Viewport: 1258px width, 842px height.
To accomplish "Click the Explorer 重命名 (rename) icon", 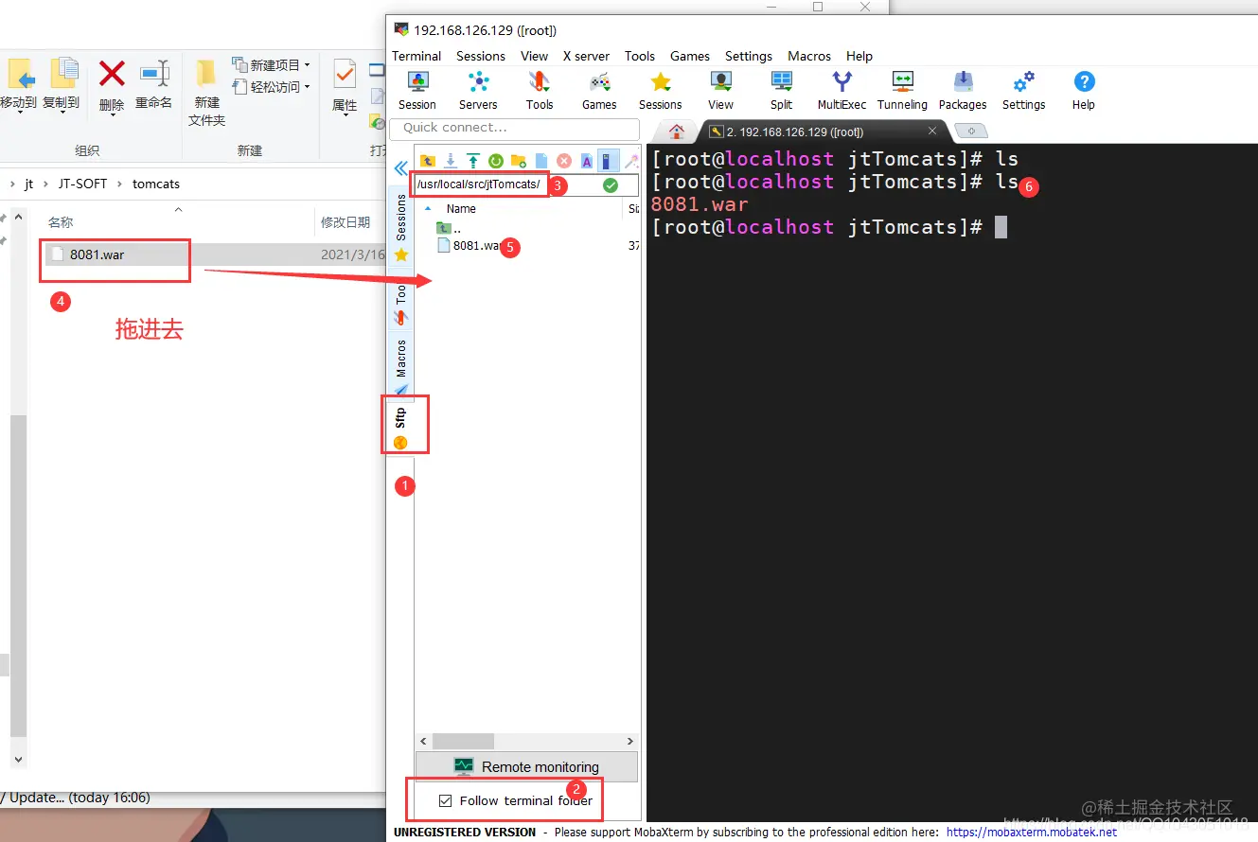I will coord(154,73).
